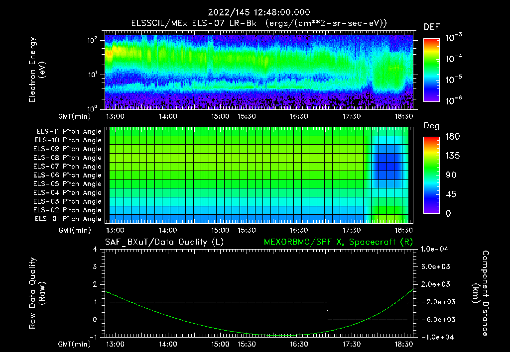The image size is (510, 352).
Task: Click the 180 label on the Deg scale
Action: 452,136
